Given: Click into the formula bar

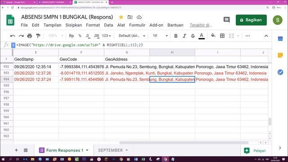Looking at the screenshot, I should click(x=143, y=45).
